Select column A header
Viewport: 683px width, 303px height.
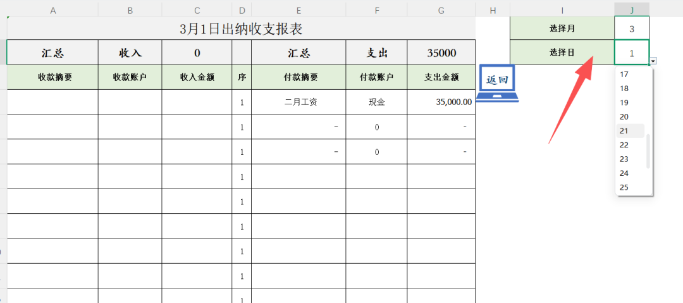(52, 10)
